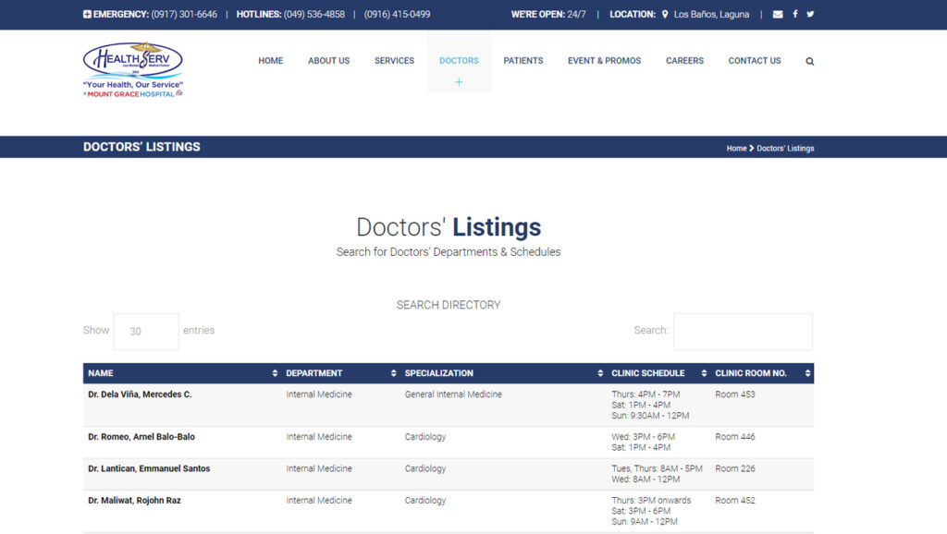Click the Home breadcrumb link
Screen dimensions: 947x534
click(x=736, y=149)
